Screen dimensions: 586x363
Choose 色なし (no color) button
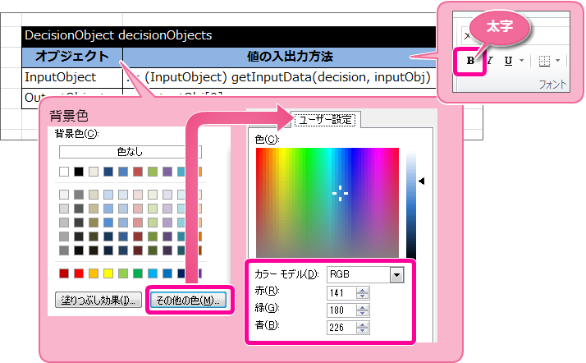(130, 152)
